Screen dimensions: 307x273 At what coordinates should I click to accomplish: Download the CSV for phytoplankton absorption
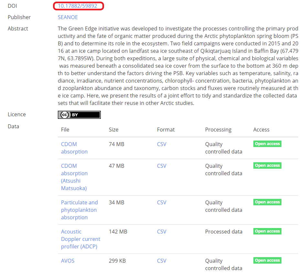[x=162, y=202]
